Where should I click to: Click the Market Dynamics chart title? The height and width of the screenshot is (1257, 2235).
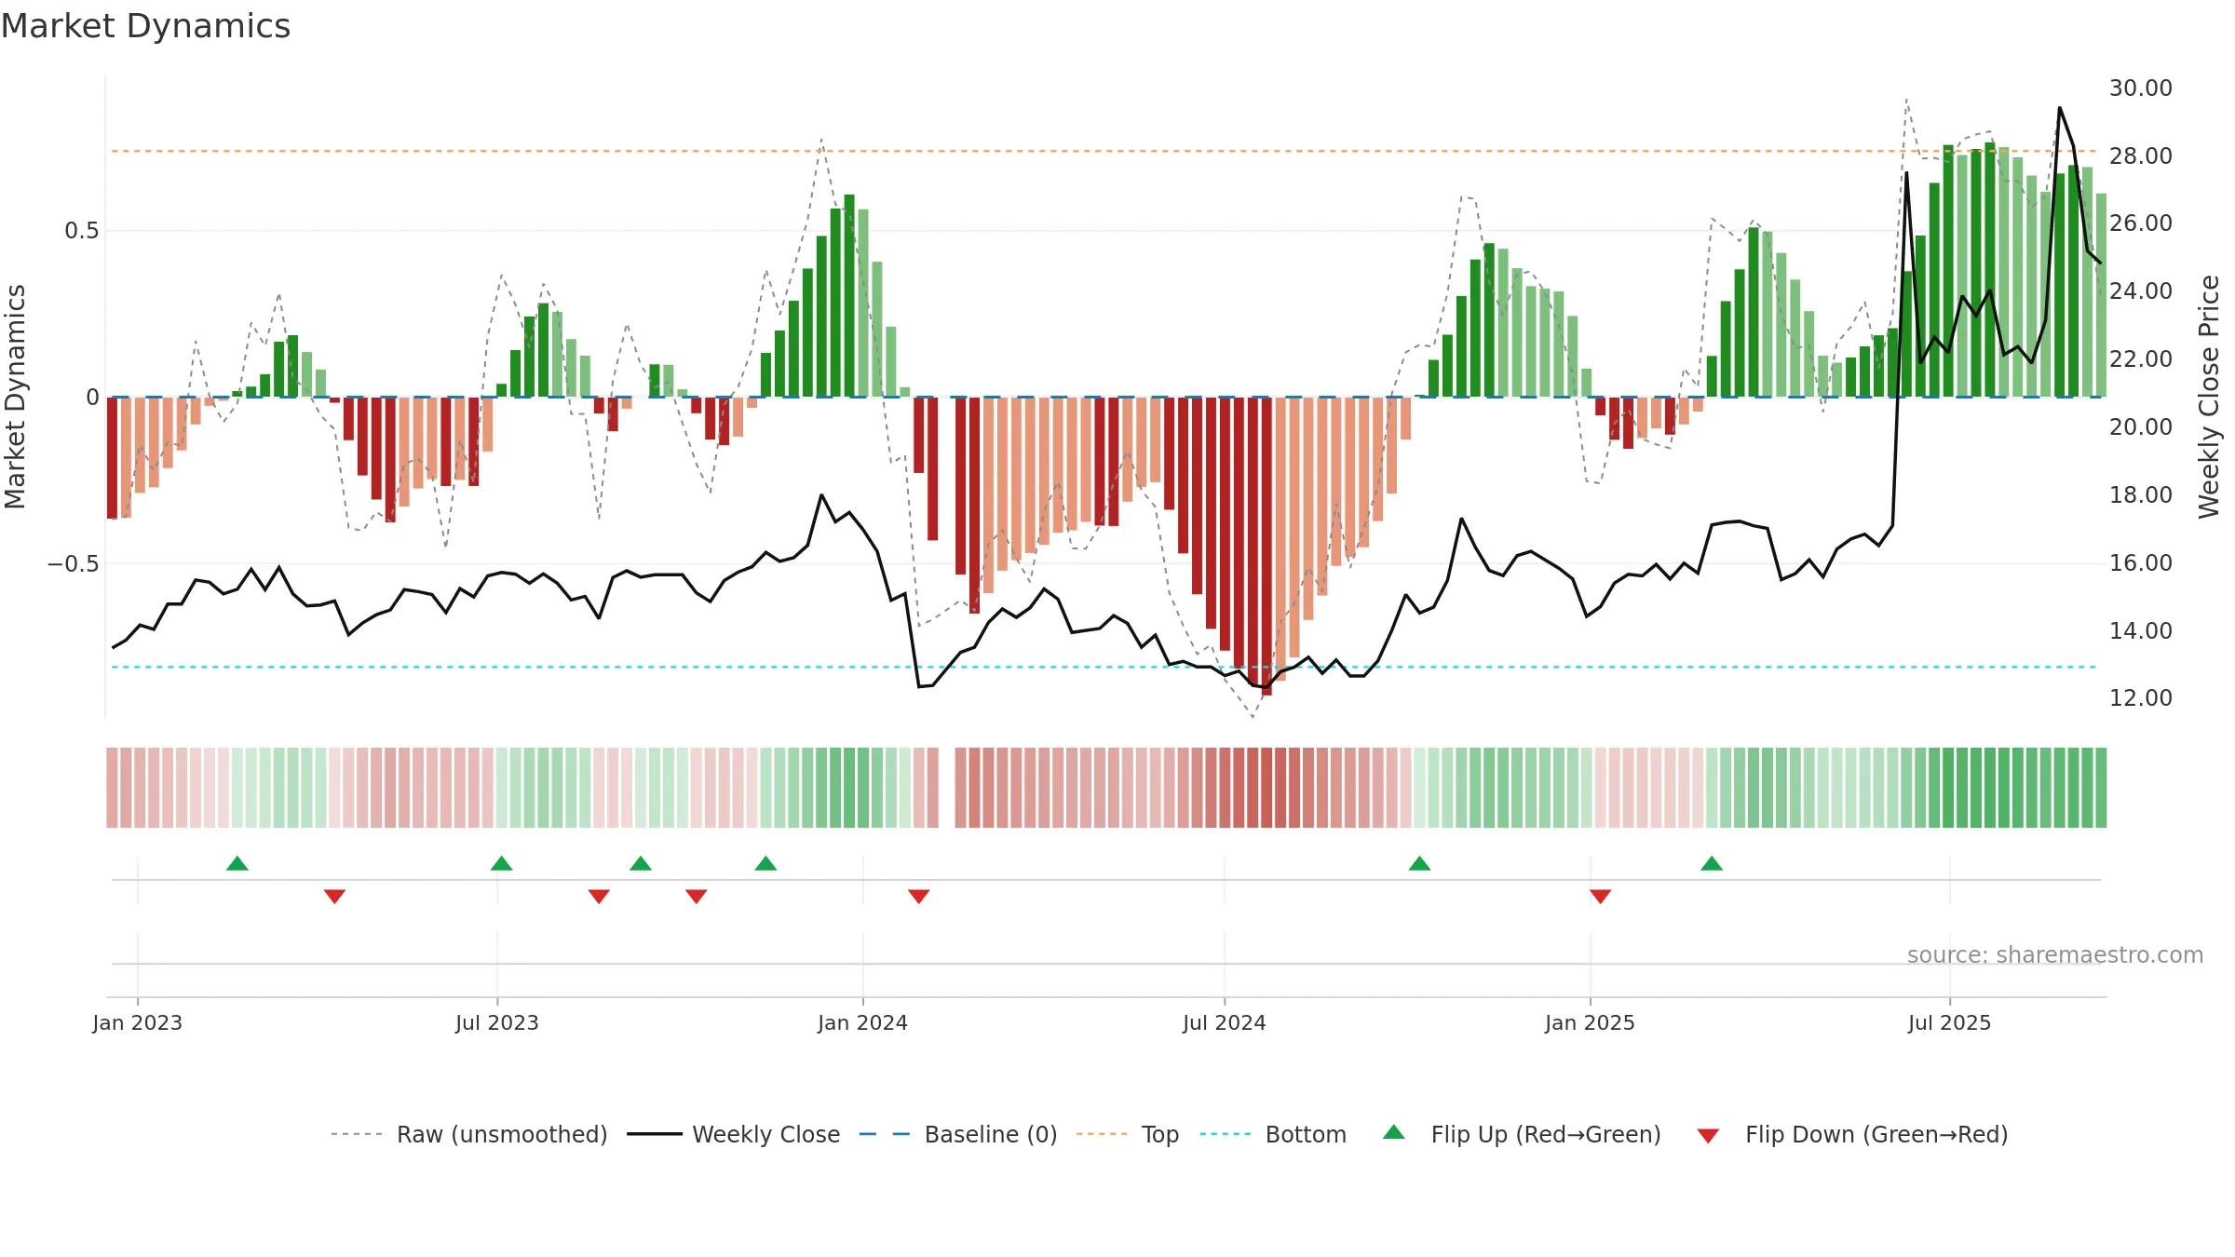click(x=146, y=26)
